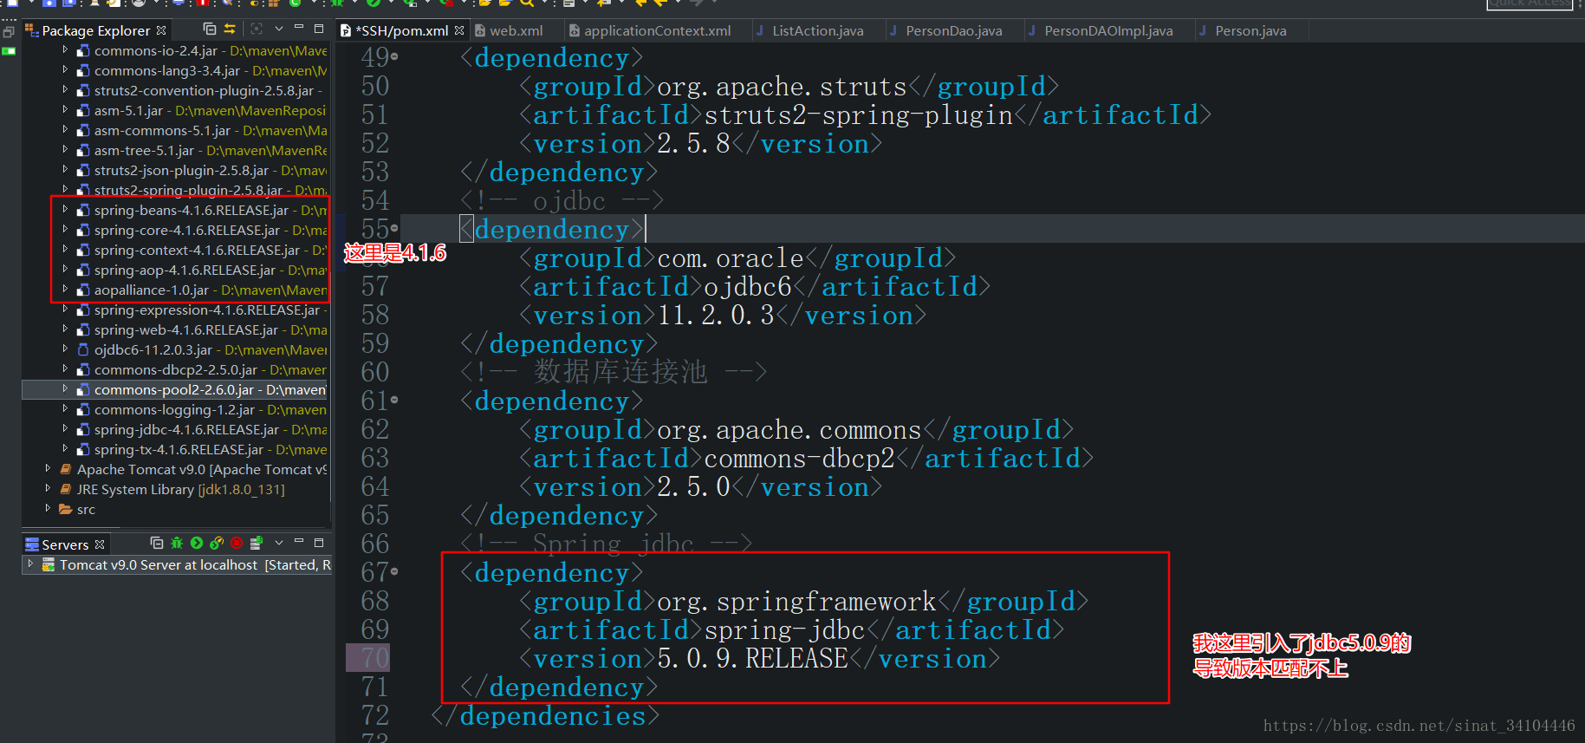Collapse all in Servers view
Screen dimensions: 1585x743
157,543
